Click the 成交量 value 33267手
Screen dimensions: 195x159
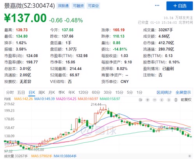click(x=166, y=30)
